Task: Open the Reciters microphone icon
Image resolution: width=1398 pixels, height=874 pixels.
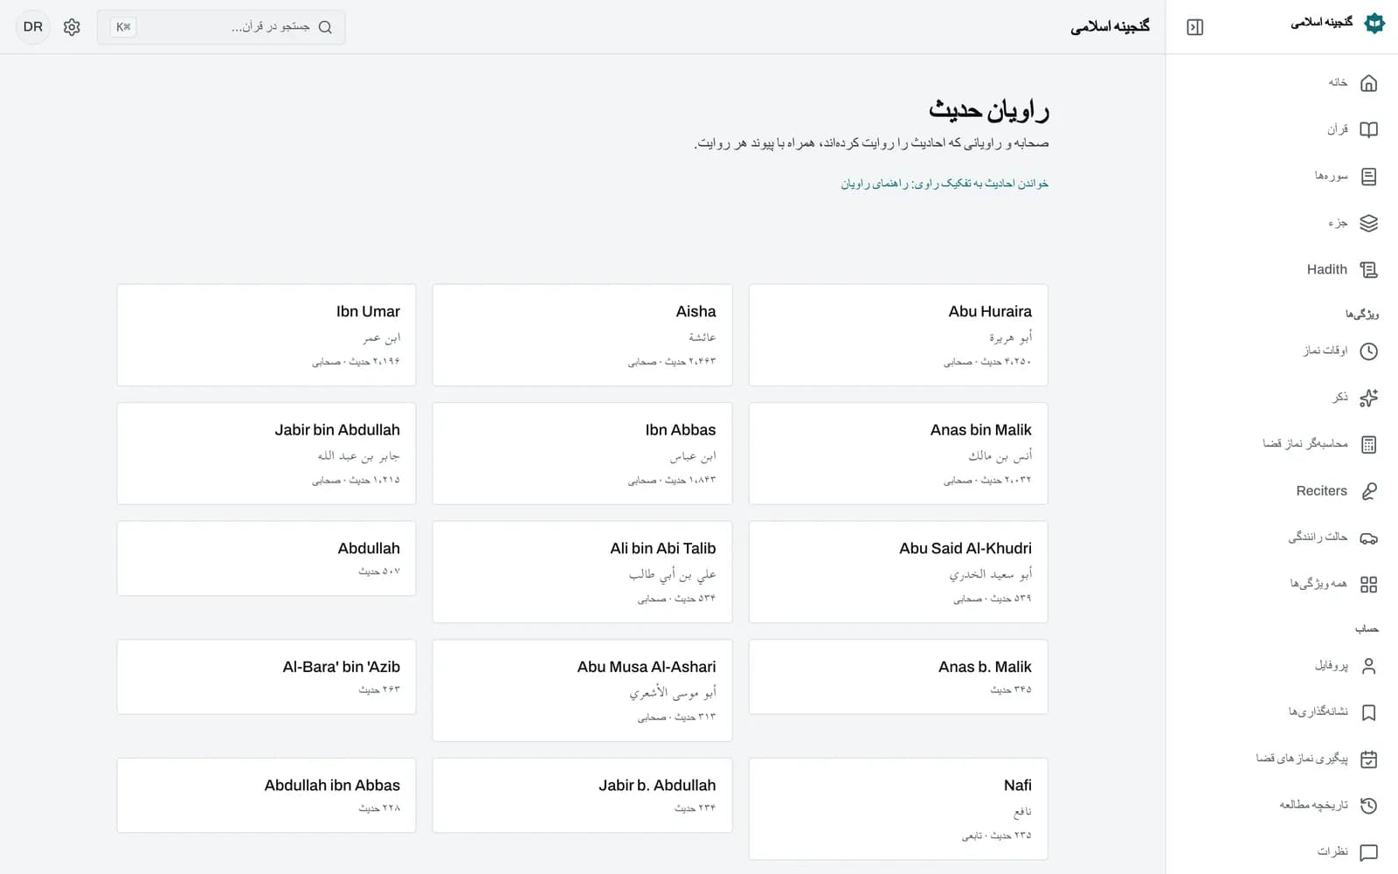Action: click(x=1368, y=491)
